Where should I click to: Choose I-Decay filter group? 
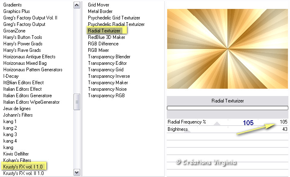tap(11, 76)
